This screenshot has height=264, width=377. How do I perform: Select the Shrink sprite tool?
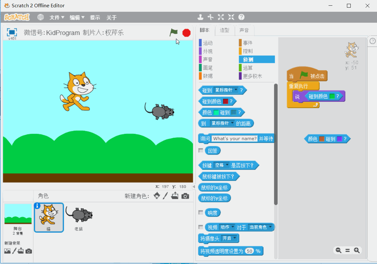coord(231,17)
